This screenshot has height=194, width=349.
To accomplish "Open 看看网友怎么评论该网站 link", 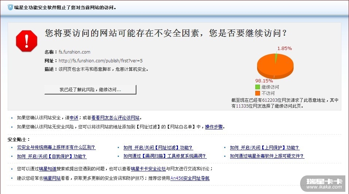I will click(115, 118).
